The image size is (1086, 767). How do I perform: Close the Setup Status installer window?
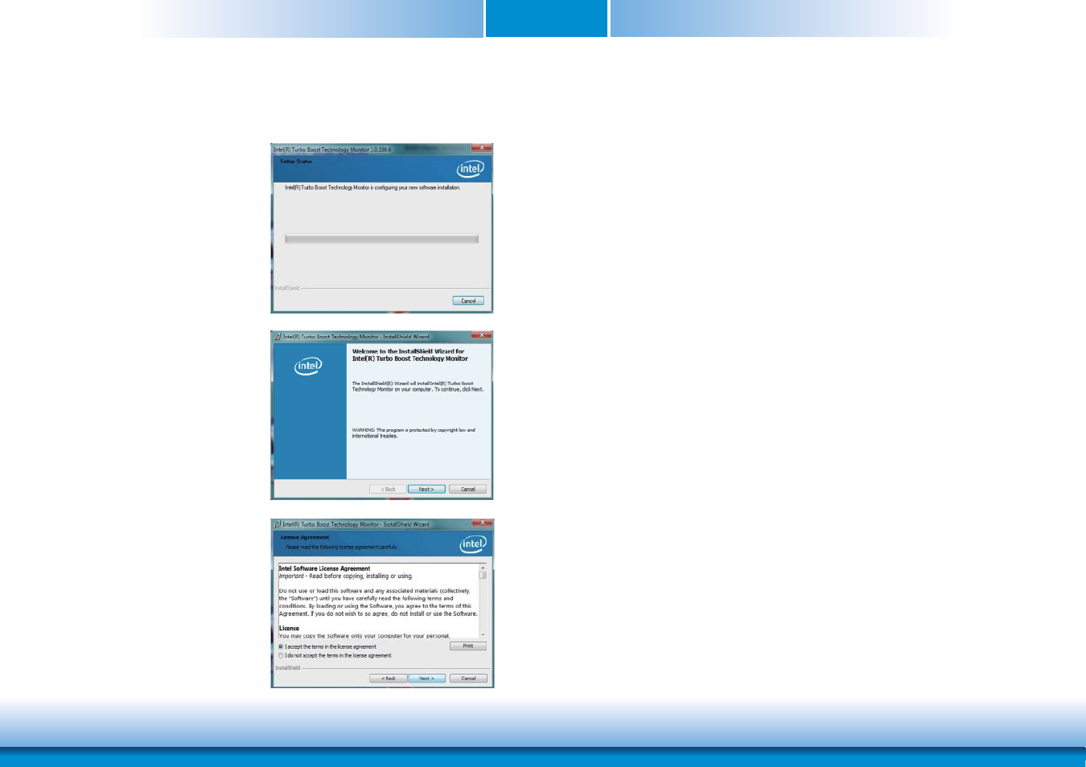[x=481, y=148]
